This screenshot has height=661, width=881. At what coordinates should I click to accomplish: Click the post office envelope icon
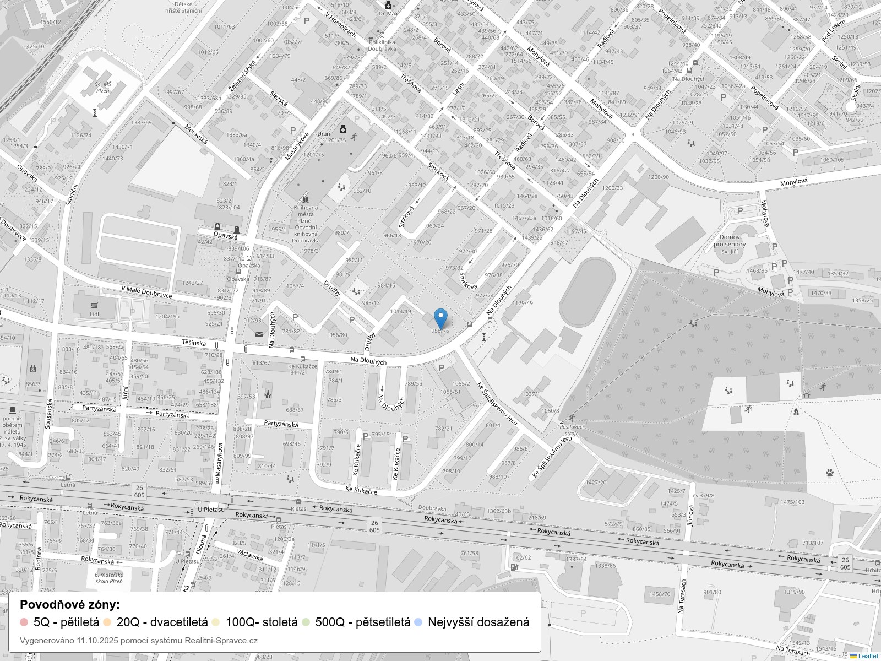point(259,334)
